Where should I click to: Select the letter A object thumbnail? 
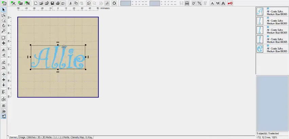(x=260, y=11)
